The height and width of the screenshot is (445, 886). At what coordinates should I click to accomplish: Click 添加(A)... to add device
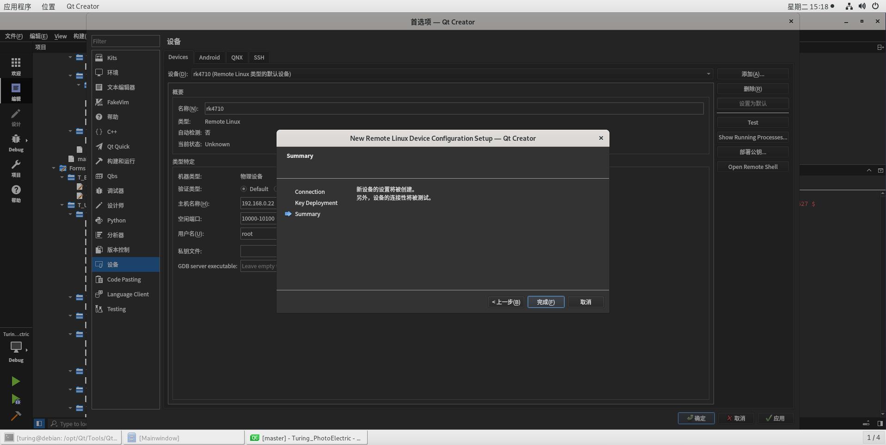(x=753, y=74)
